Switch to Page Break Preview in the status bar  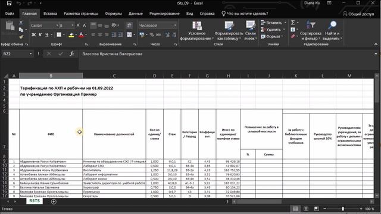click(316, 209)
